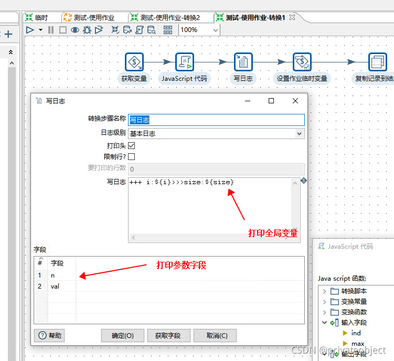Minimize the 写日志 dialog

click(x=248, y=101)
